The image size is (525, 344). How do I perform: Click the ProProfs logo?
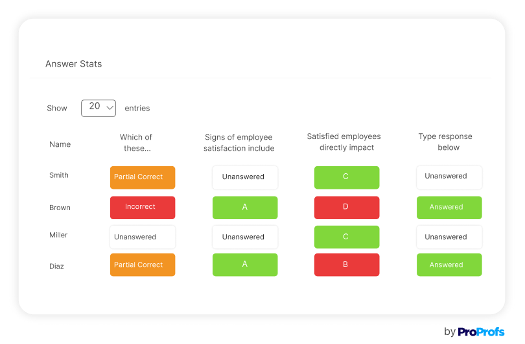[480, 331]
